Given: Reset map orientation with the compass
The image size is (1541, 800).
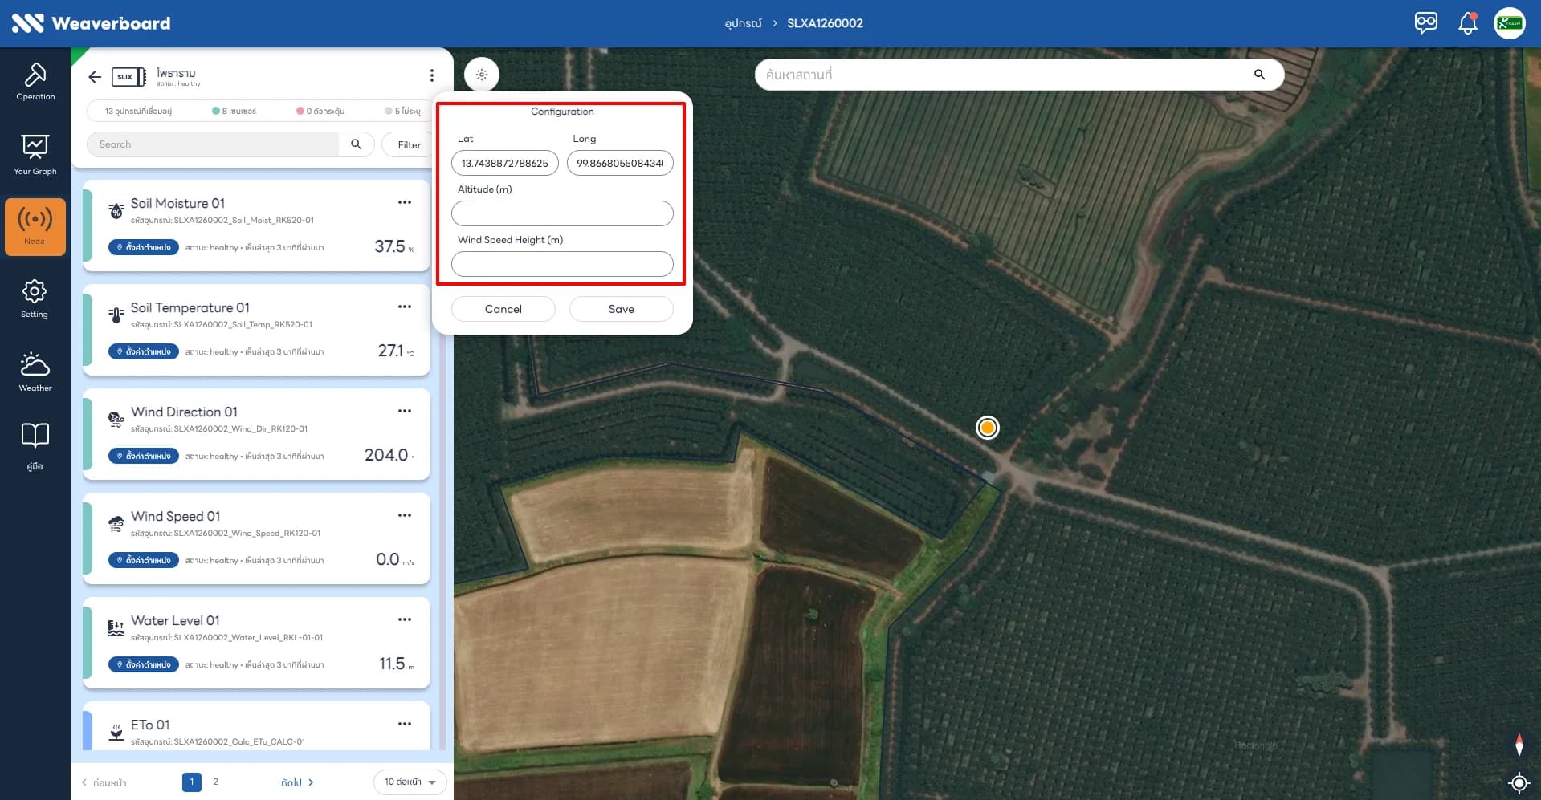Looking at the screenshot, I should click(1519, 744).
